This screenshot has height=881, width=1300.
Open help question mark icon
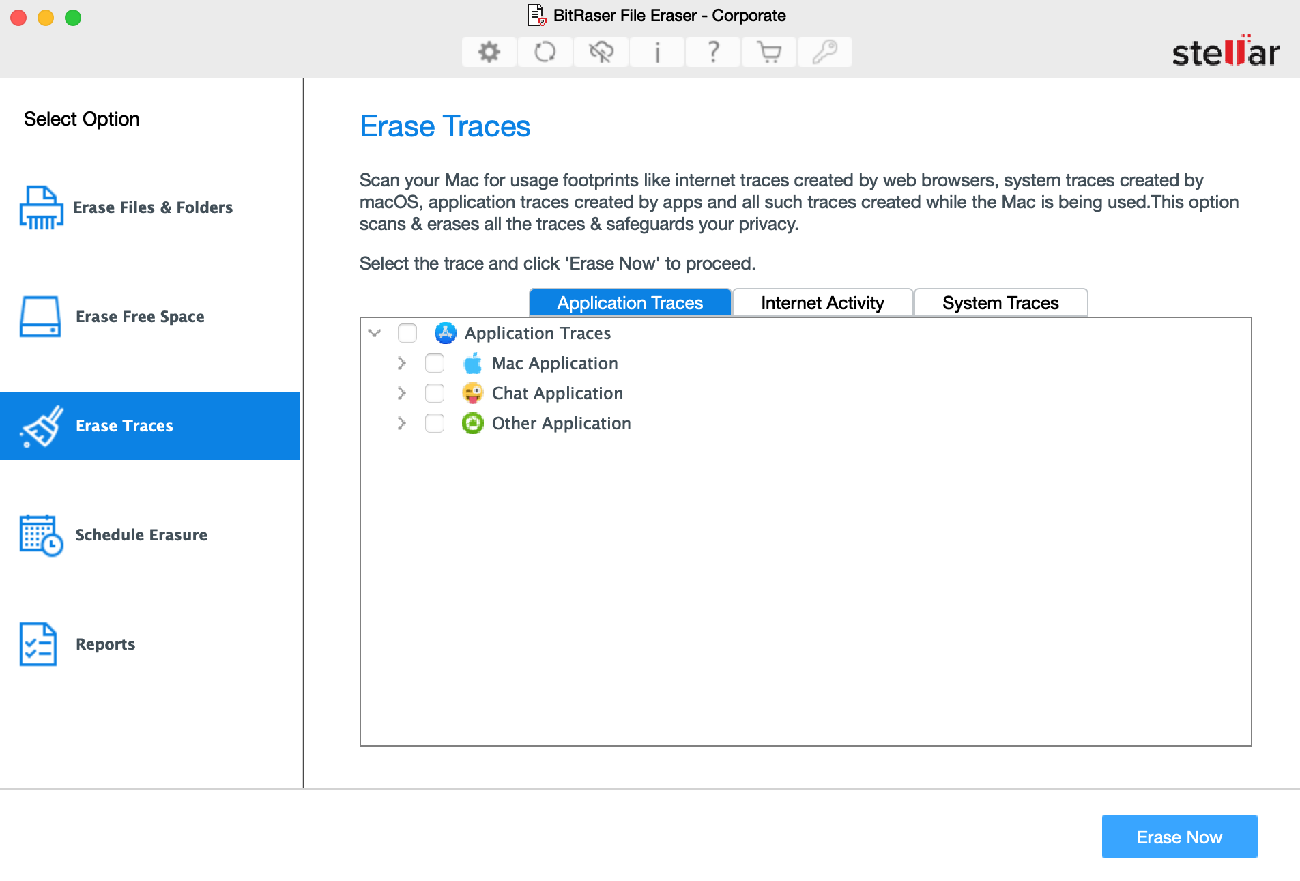coord(712,52)
